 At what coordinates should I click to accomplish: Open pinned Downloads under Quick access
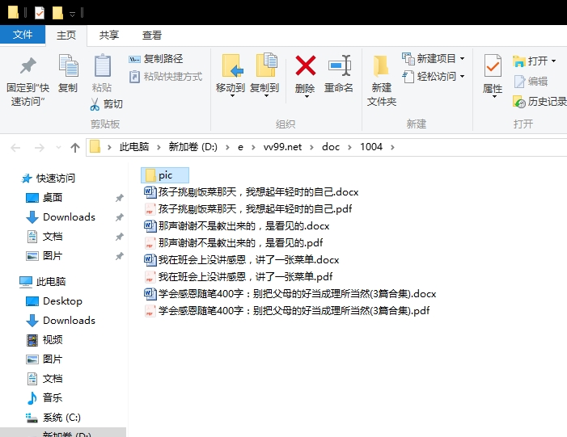click(x=61, y=217)
